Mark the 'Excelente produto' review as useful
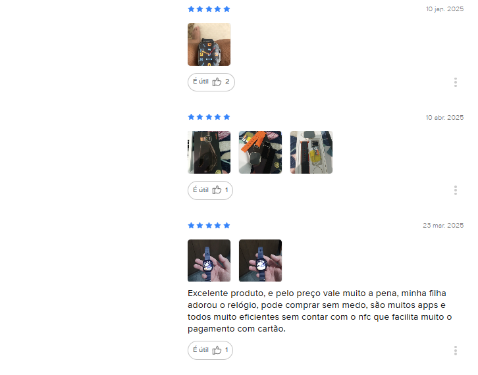 (210, 350)
